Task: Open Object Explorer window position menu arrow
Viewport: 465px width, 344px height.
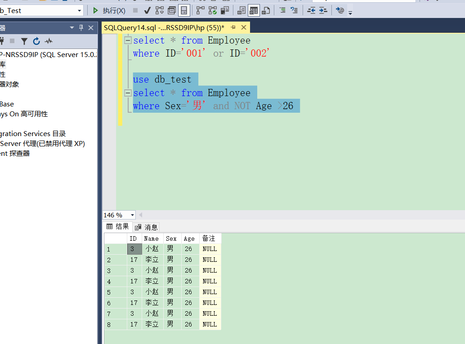Action: coord(72,27)
